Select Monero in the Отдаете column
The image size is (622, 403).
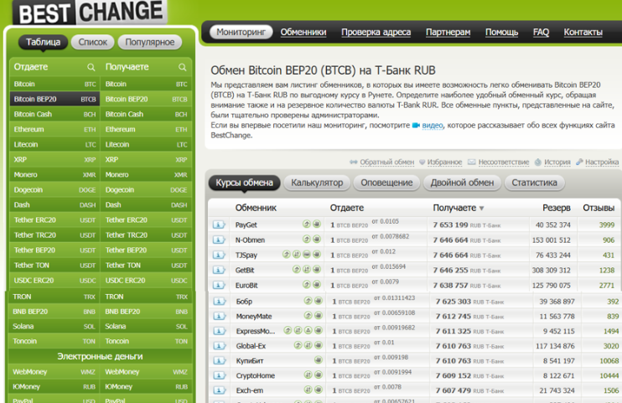[54, 174]
